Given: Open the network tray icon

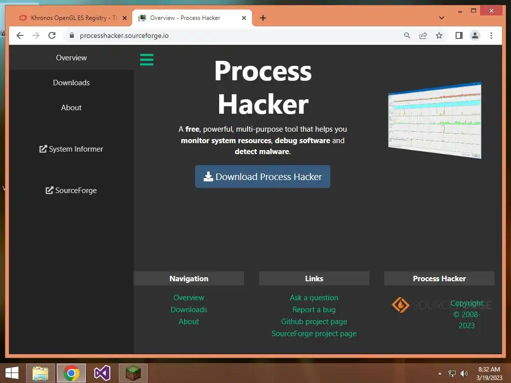Looking at the screenshot, I should [452, 374].
